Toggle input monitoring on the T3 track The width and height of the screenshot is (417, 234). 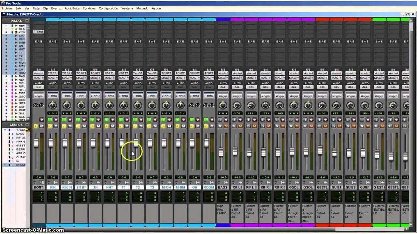149,120
